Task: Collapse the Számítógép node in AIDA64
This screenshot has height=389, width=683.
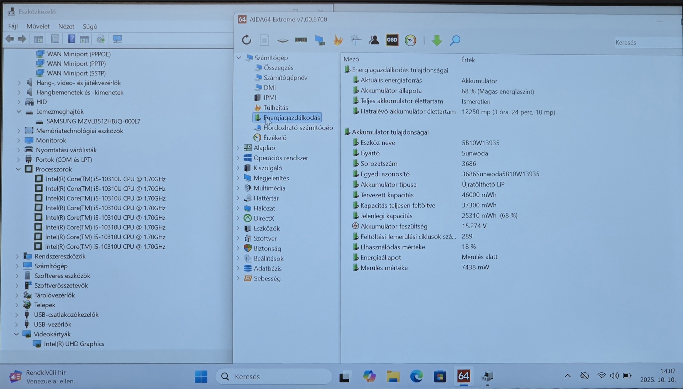Action: [239, 58]
